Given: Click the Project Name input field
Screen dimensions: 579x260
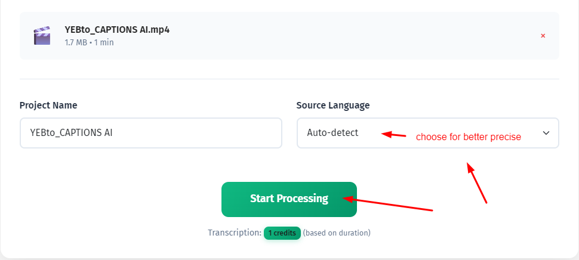Looking at the screenshot, I should pyautogui.click(x=150, y=133).
